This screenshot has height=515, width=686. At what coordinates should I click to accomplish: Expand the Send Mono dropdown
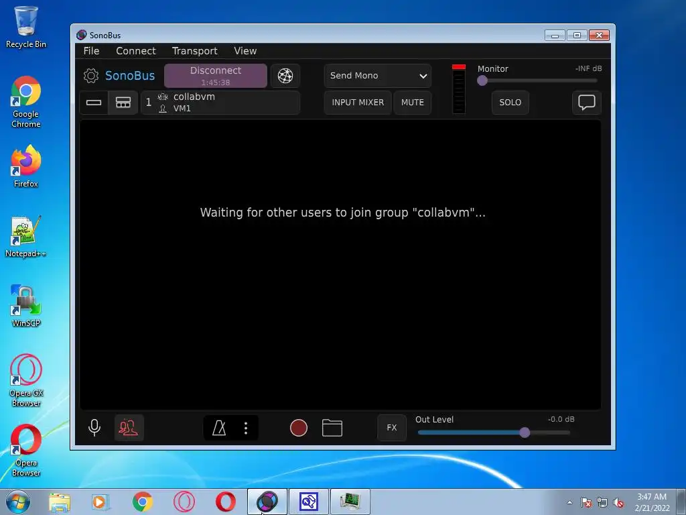378,76
